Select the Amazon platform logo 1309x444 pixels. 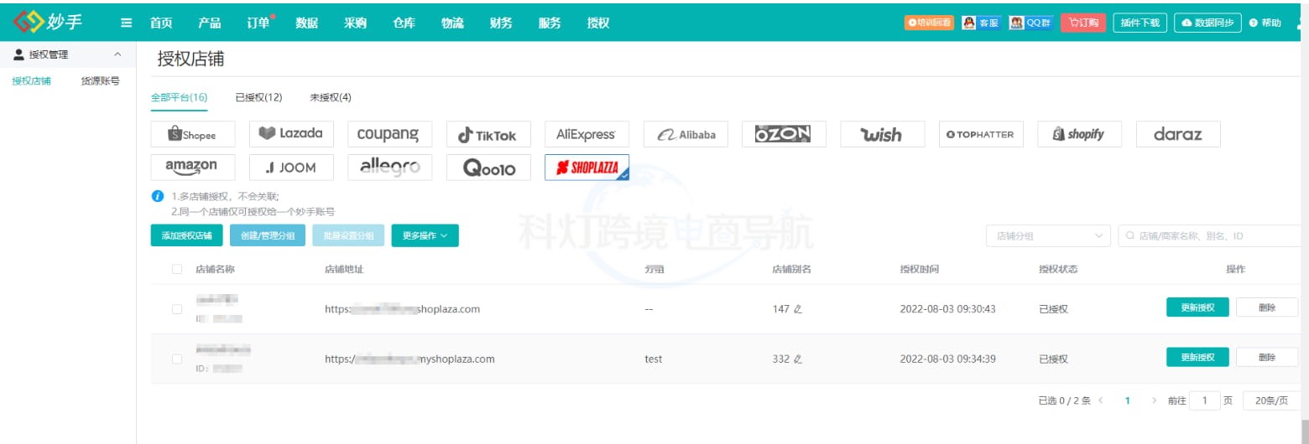[193, 168]
